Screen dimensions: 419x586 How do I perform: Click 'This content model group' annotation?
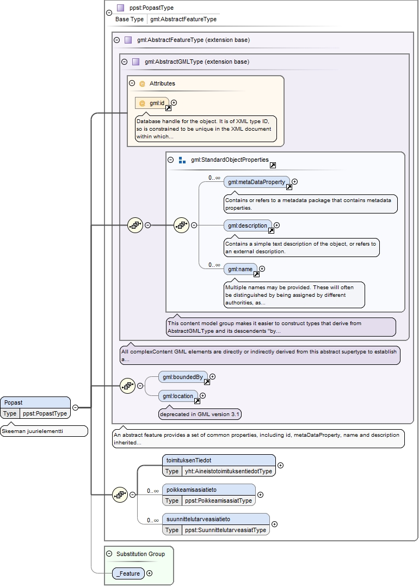281,327
